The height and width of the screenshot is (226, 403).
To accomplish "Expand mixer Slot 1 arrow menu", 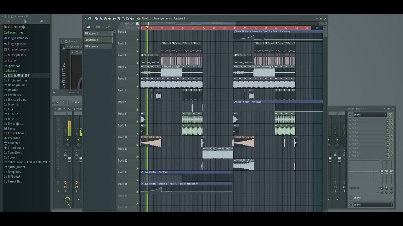I will 350,120.
